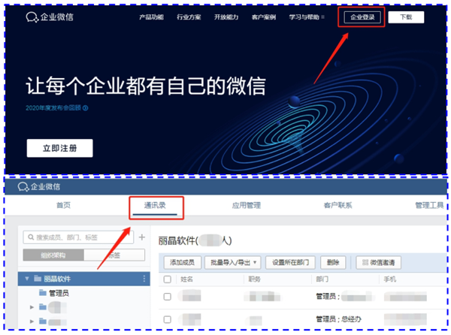Switch to the 首页 tab

coord(63,205)
